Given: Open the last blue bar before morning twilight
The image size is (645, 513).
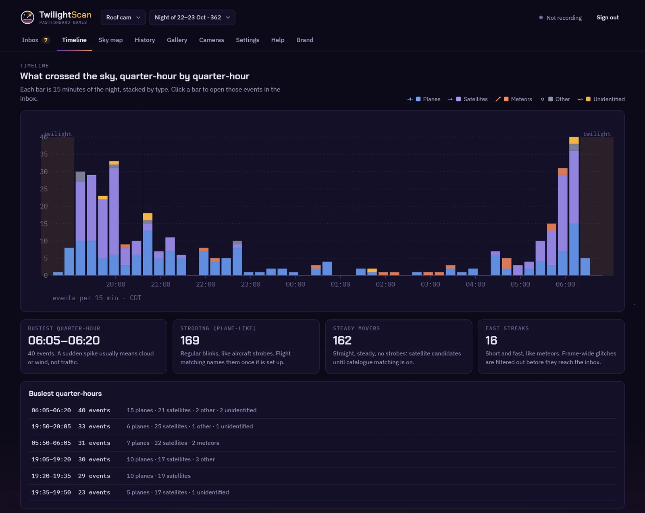Looking at the screenshot, I should [585, 267].
